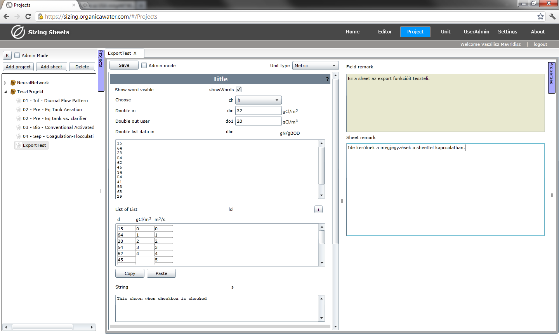The image size is (559, 334).
Task: Select 02 - Pre - Eq tank vs. clarifier sheet
Action: tap(55, 118)
